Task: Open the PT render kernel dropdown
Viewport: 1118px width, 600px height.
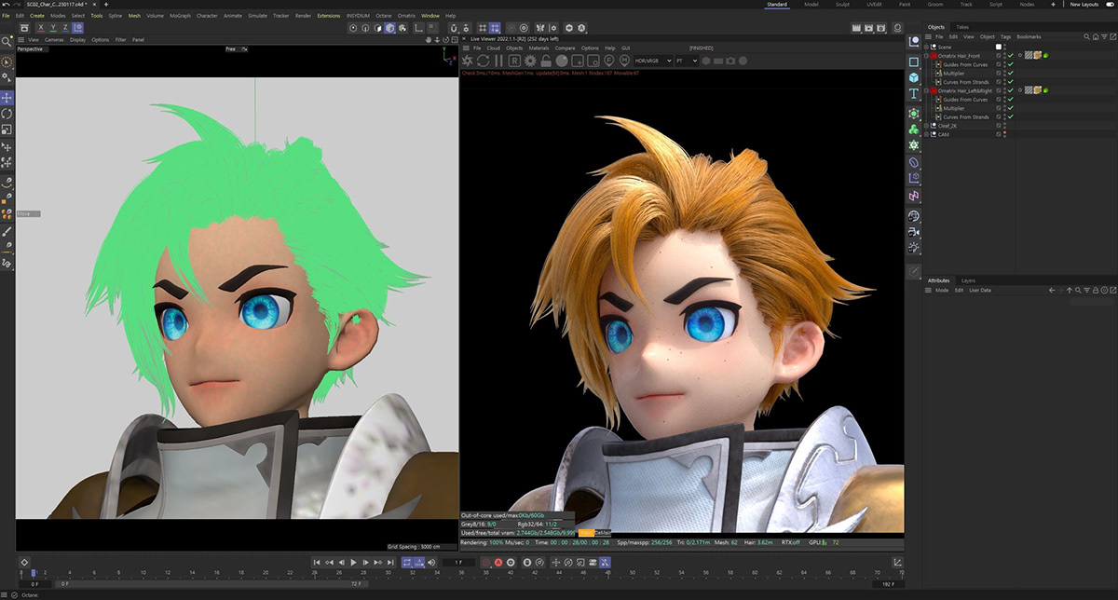Action: coord(686,61)
